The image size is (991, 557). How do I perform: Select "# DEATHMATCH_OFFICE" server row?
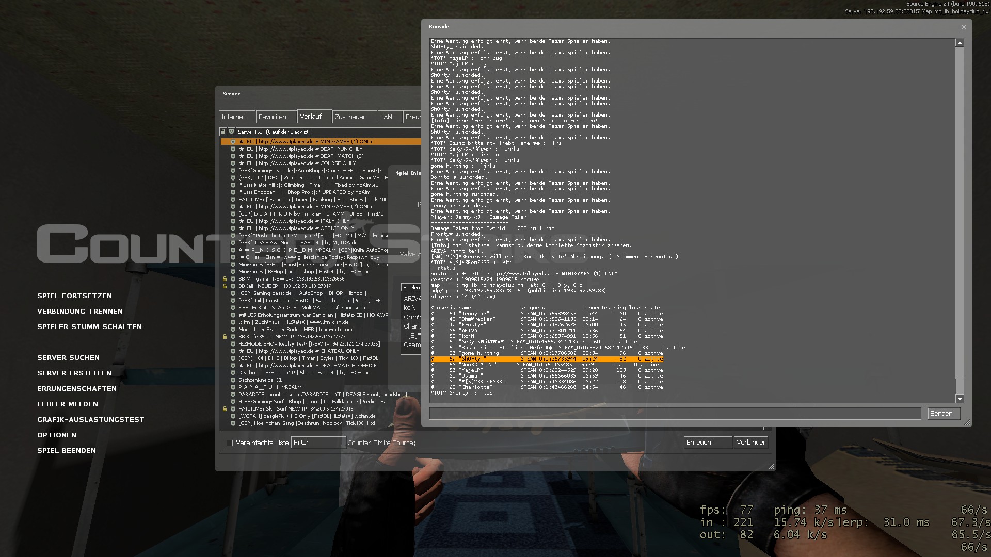[x=321, y=365]
